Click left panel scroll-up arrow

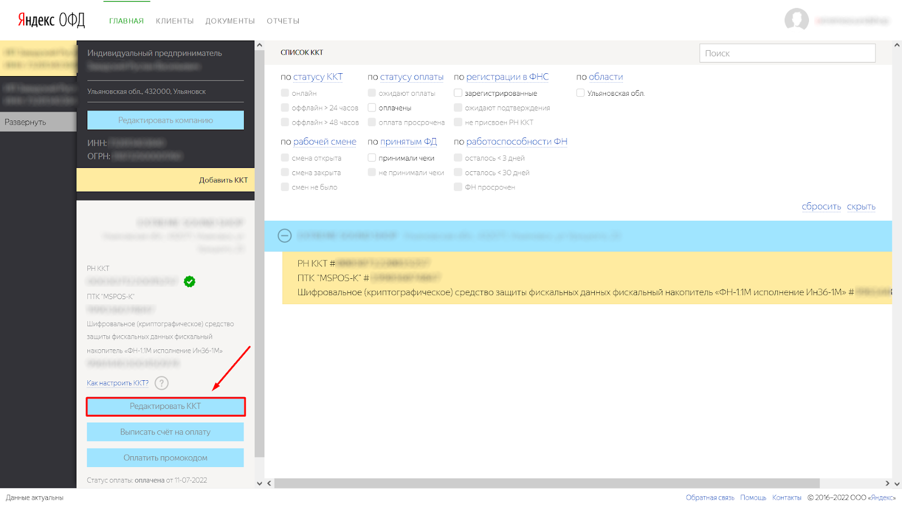(x=259, y=45)
